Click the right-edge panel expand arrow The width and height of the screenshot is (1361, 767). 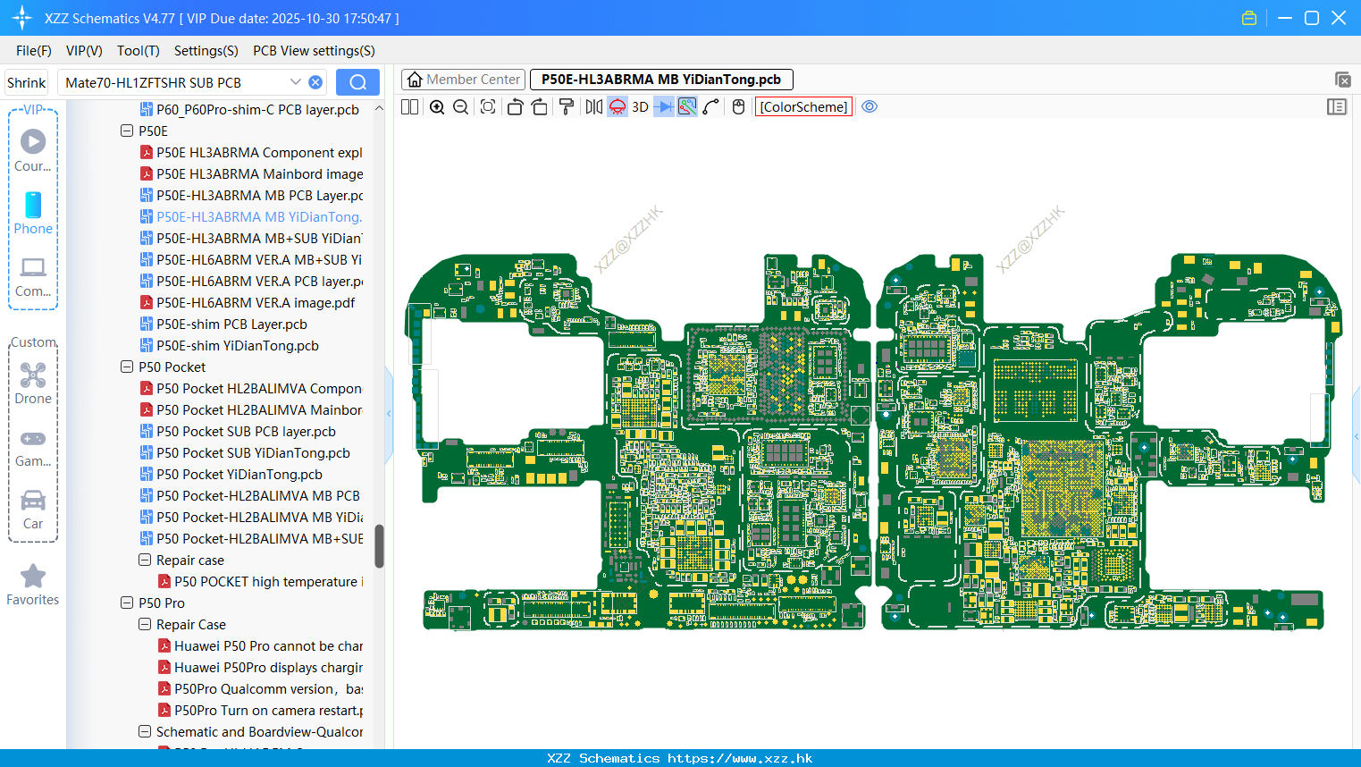click(1357, 436)
